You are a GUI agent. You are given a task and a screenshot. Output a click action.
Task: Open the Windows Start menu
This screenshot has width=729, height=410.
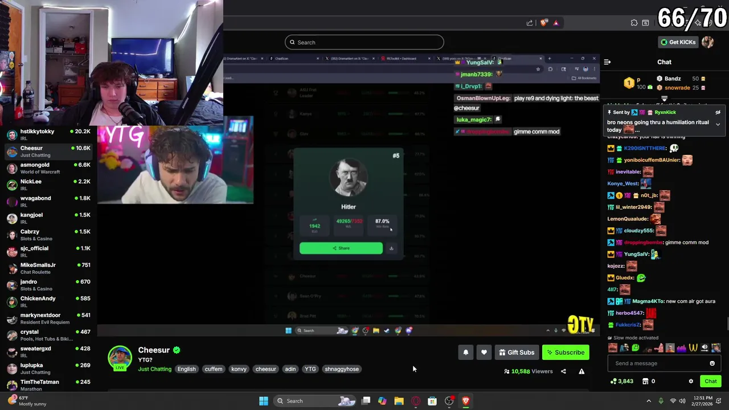coord(264,401)
